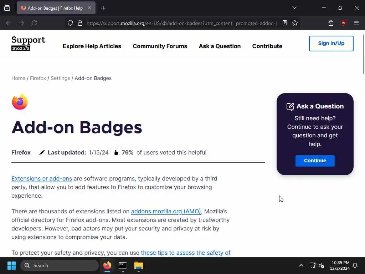Click Continue in Ask a Question card
Viewport: 365px width, 274px height.
point(315,161)
